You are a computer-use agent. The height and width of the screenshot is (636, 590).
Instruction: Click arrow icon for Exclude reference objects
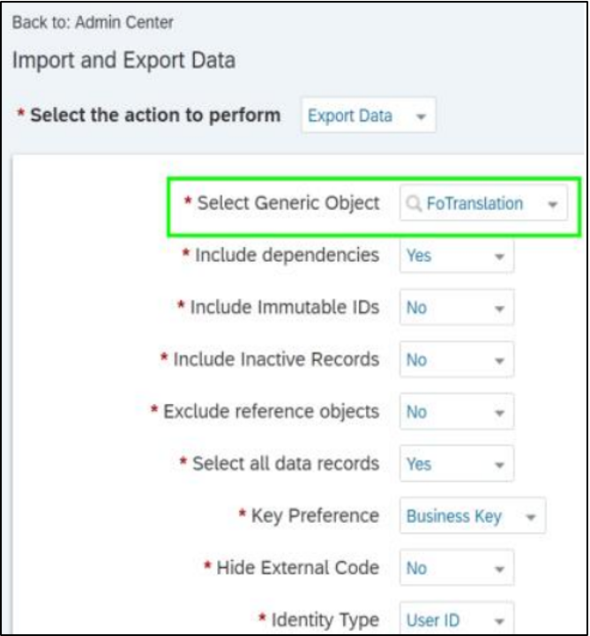point(499,414)
